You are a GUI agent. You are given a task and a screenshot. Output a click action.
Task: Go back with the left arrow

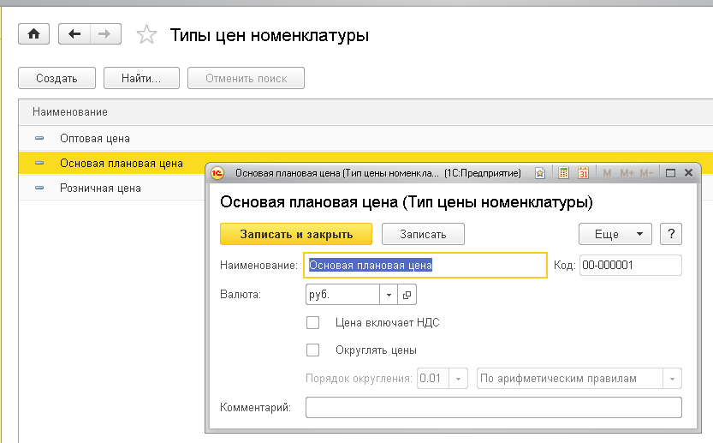(x=74, y=34)
